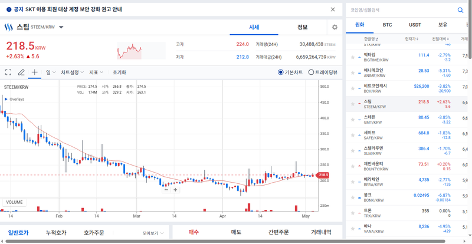Select the crosshair plus tool
Screen dimensions: 472x244
point(35,72)
